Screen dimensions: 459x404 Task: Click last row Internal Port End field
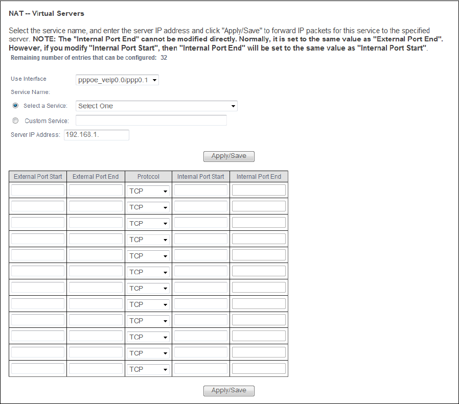point(259,368)
